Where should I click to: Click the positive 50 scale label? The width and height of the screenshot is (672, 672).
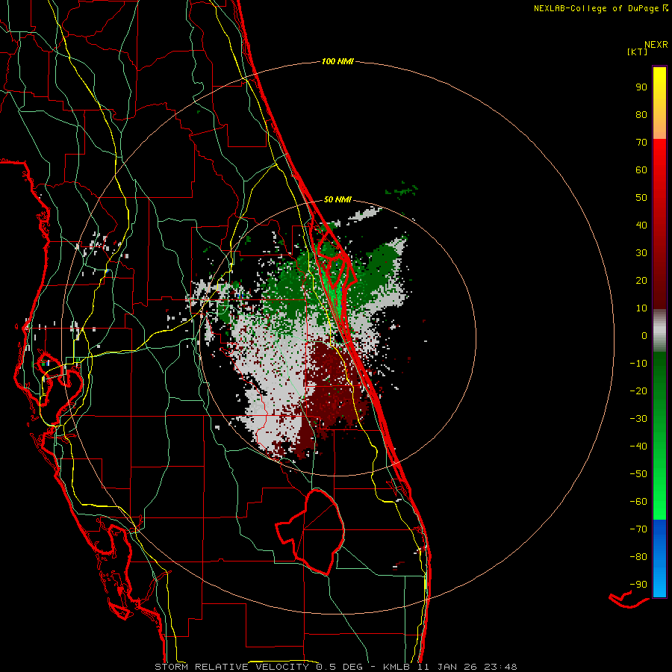[x=641, y=198]
